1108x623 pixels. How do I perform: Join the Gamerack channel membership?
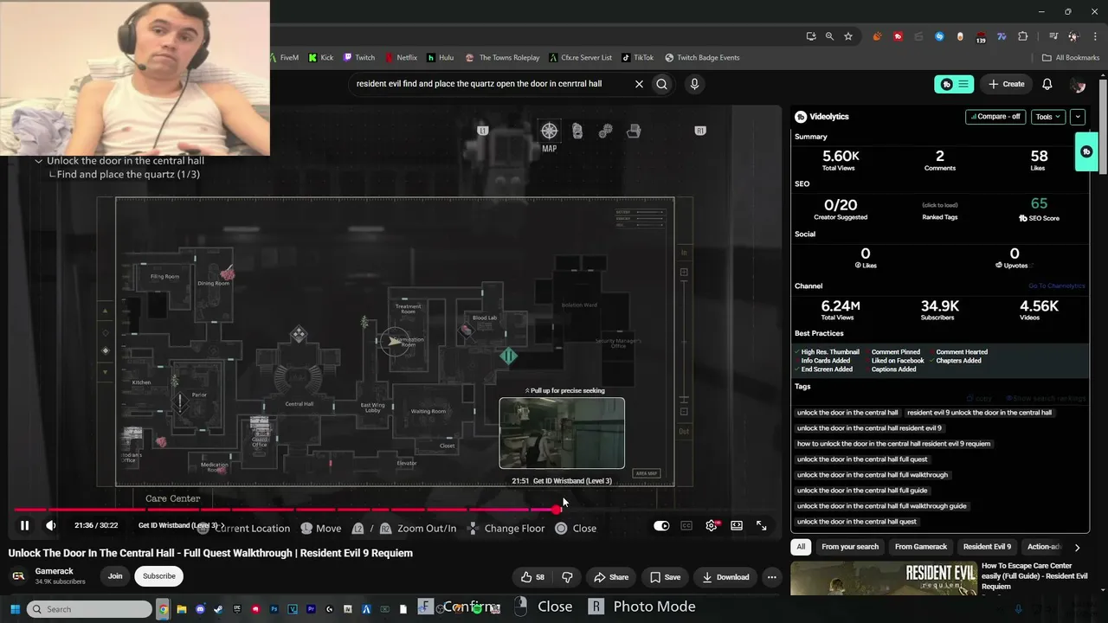tap(115, 576)
